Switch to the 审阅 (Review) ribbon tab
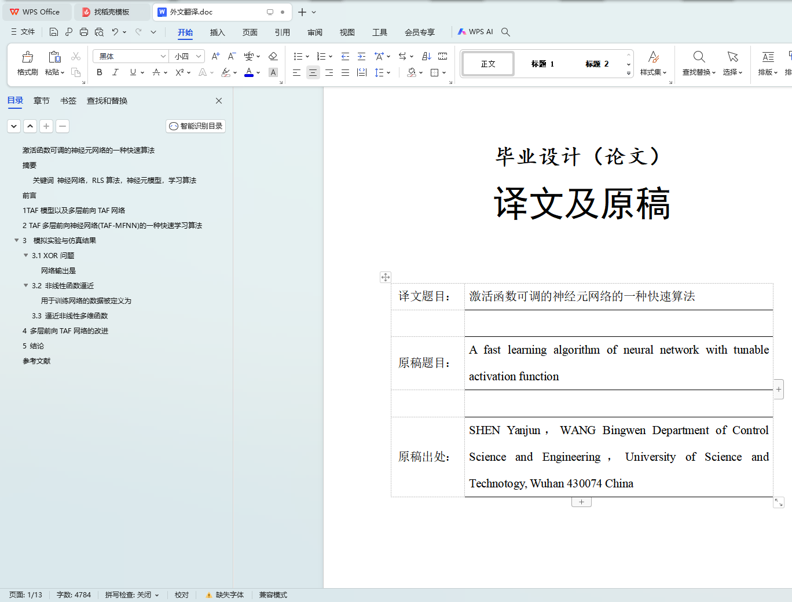Image resolution: width=792 pixels, height=602 pixels. [x=314, y=32]
